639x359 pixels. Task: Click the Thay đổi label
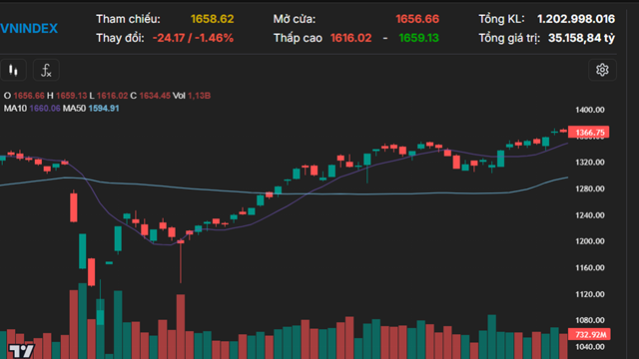click(120, 38)
